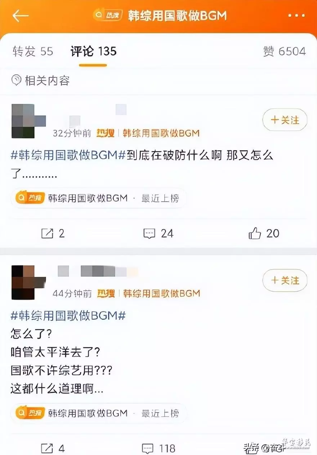This screenshot has height=455, width=317.
Task: Follow the second poster with +关注
Action: point(285,280)
